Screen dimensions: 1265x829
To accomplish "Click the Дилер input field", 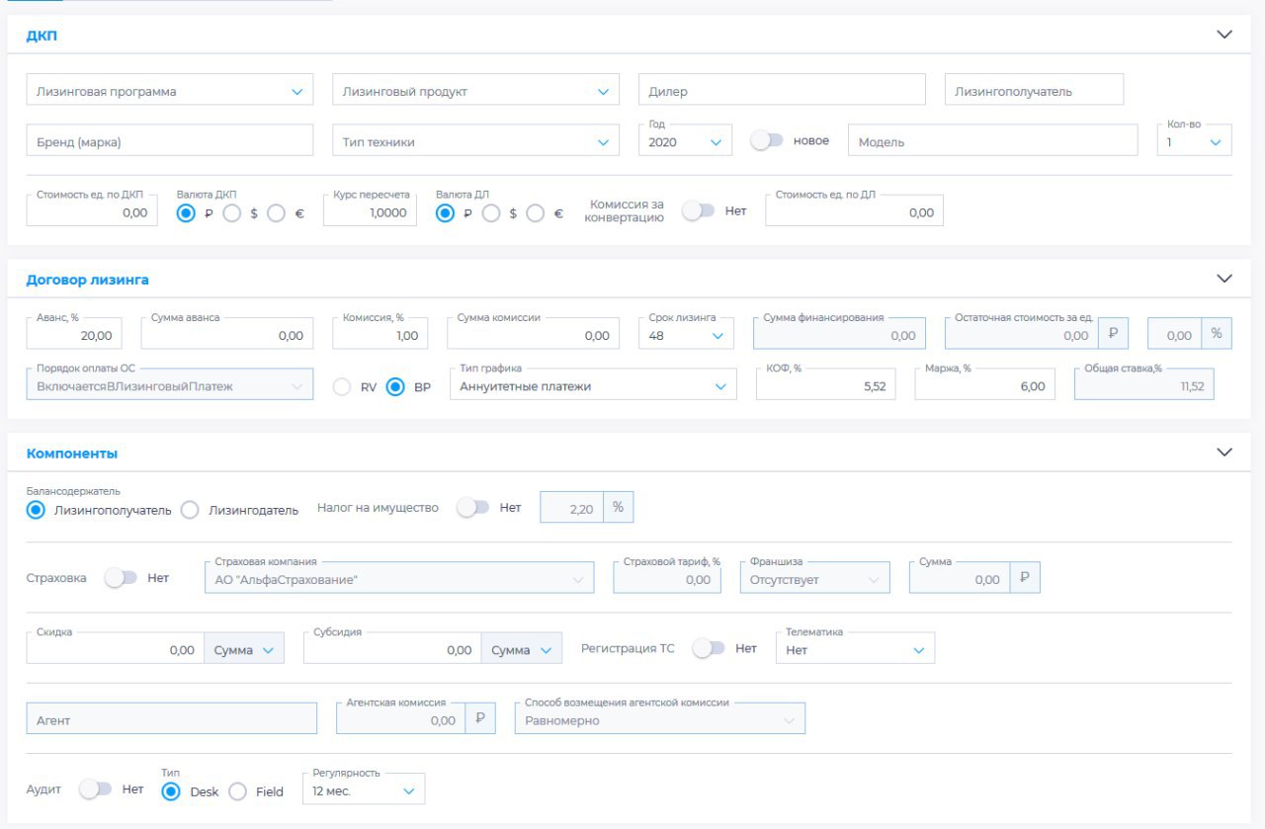I will pyautogui.click(x=782, y=91).
